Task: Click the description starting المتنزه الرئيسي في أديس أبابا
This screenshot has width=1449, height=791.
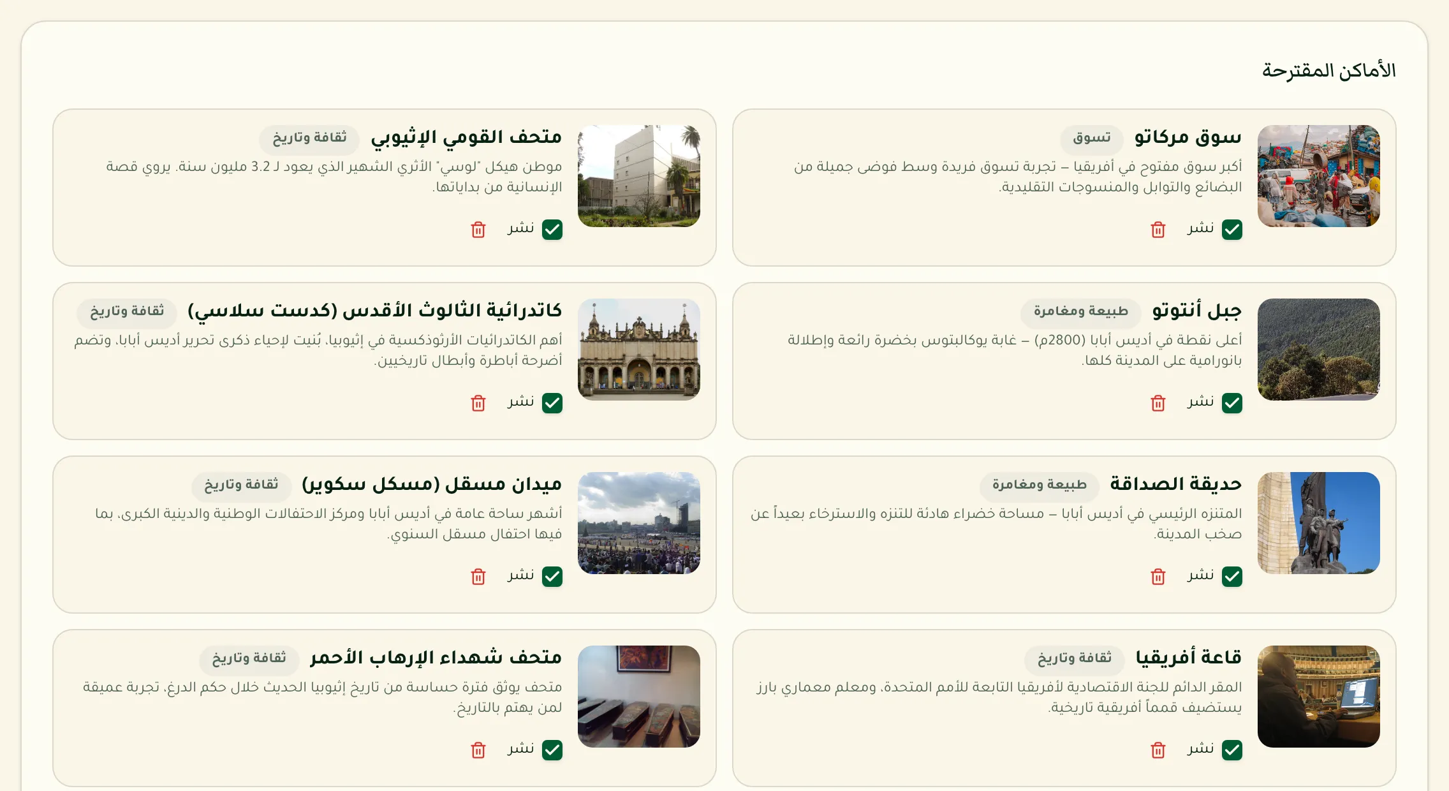Action: pyautogui.click(x=996, y=524)
